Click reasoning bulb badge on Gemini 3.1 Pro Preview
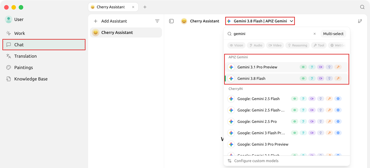 click(329, 67)
